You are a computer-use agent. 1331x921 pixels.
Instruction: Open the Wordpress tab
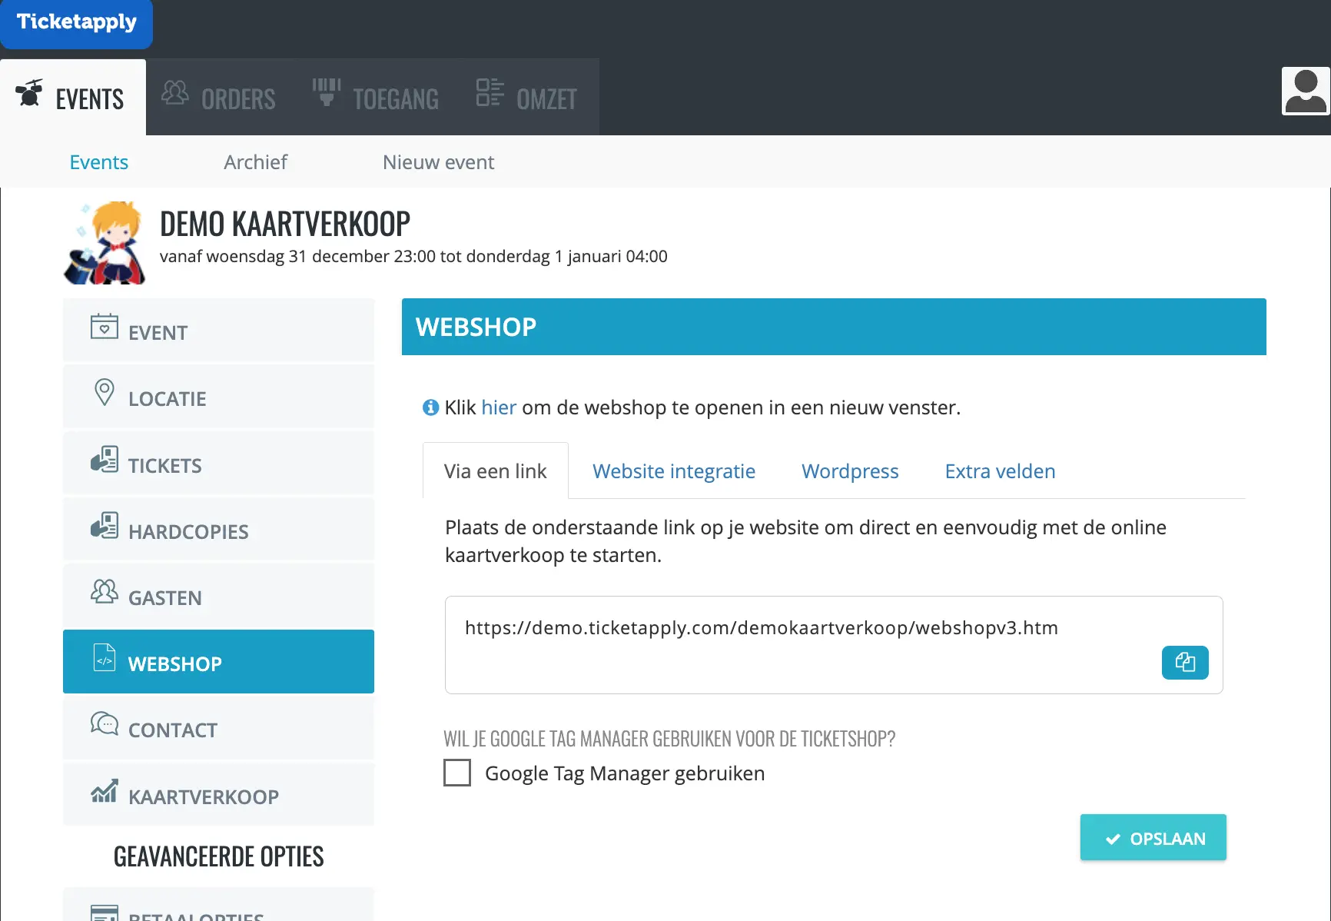point(849,471)
